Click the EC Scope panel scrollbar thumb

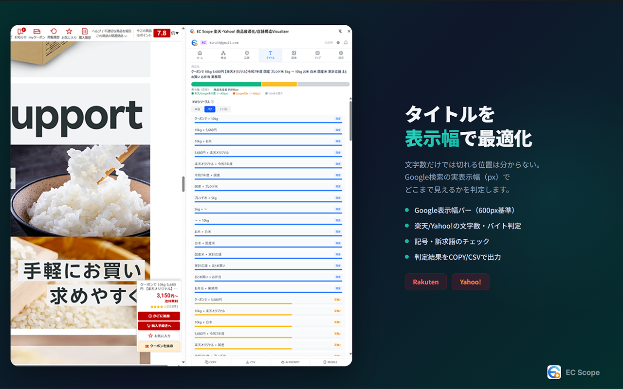point(350,121)
